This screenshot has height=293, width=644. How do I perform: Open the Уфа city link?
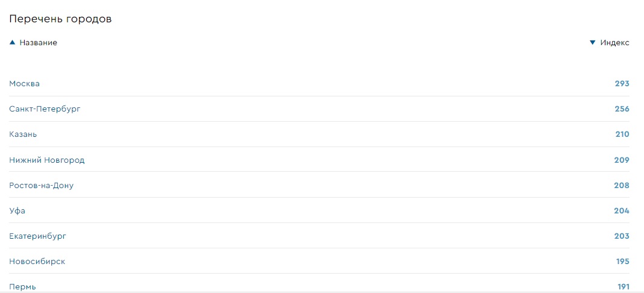pyautogui.click(x=17, y=211)
